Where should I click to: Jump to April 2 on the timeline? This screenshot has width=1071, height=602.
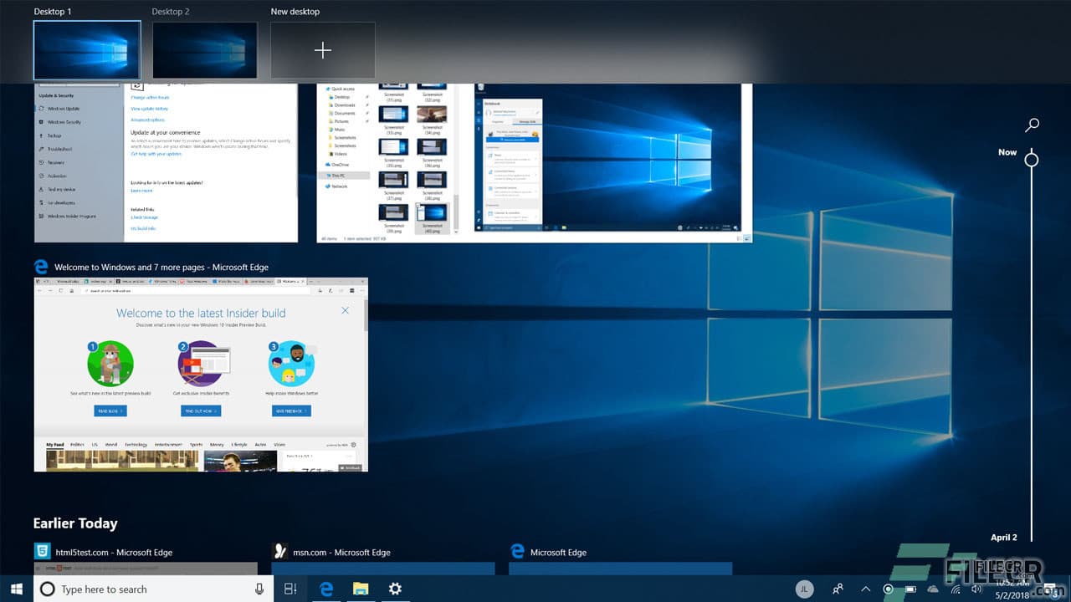[x=1005, y=537]
